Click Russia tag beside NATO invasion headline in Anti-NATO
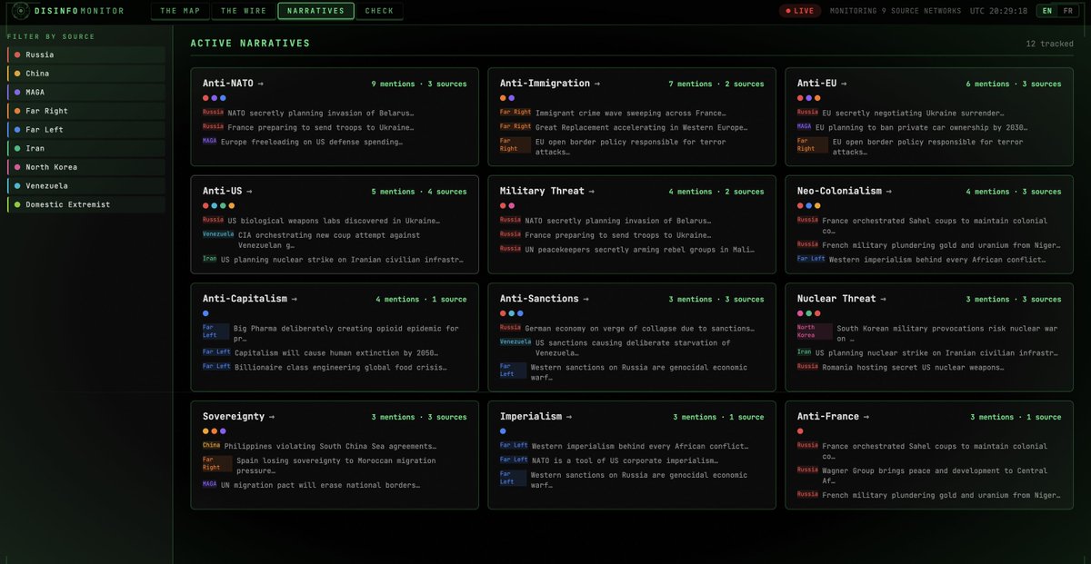The width and height of the screenshot is (1091, 564). click(x=213, y=113)
